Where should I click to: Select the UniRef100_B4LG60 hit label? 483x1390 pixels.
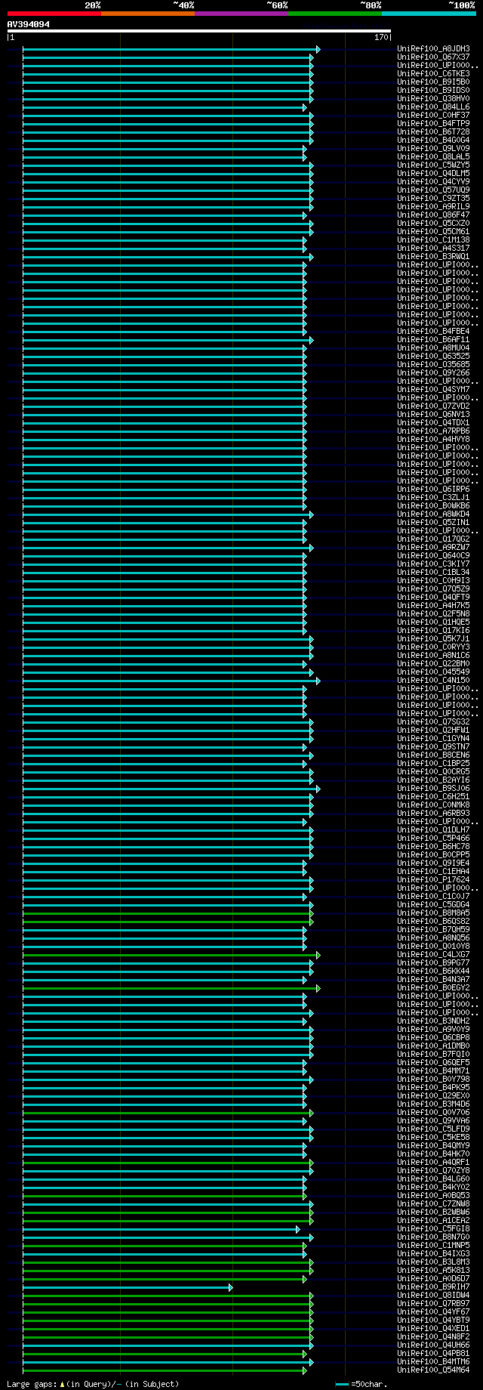(x=433, y=1179)
